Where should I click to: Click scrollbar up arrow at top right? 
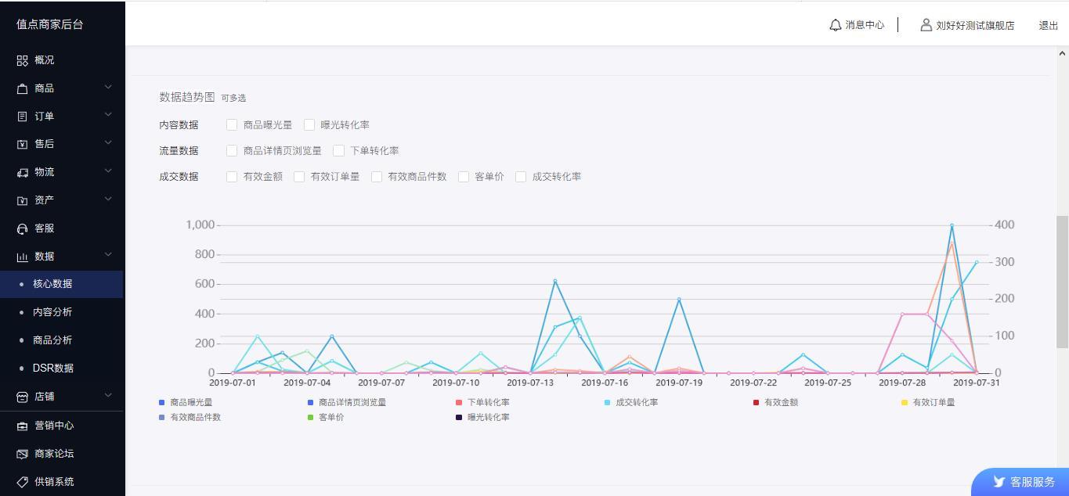pos(1063,53)
